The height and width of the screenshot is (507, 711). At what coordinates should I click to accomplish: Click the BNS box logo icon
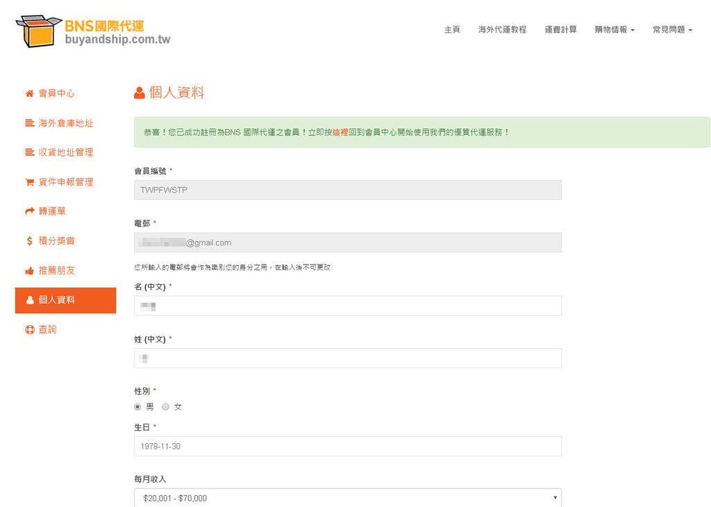coord(39,31)
